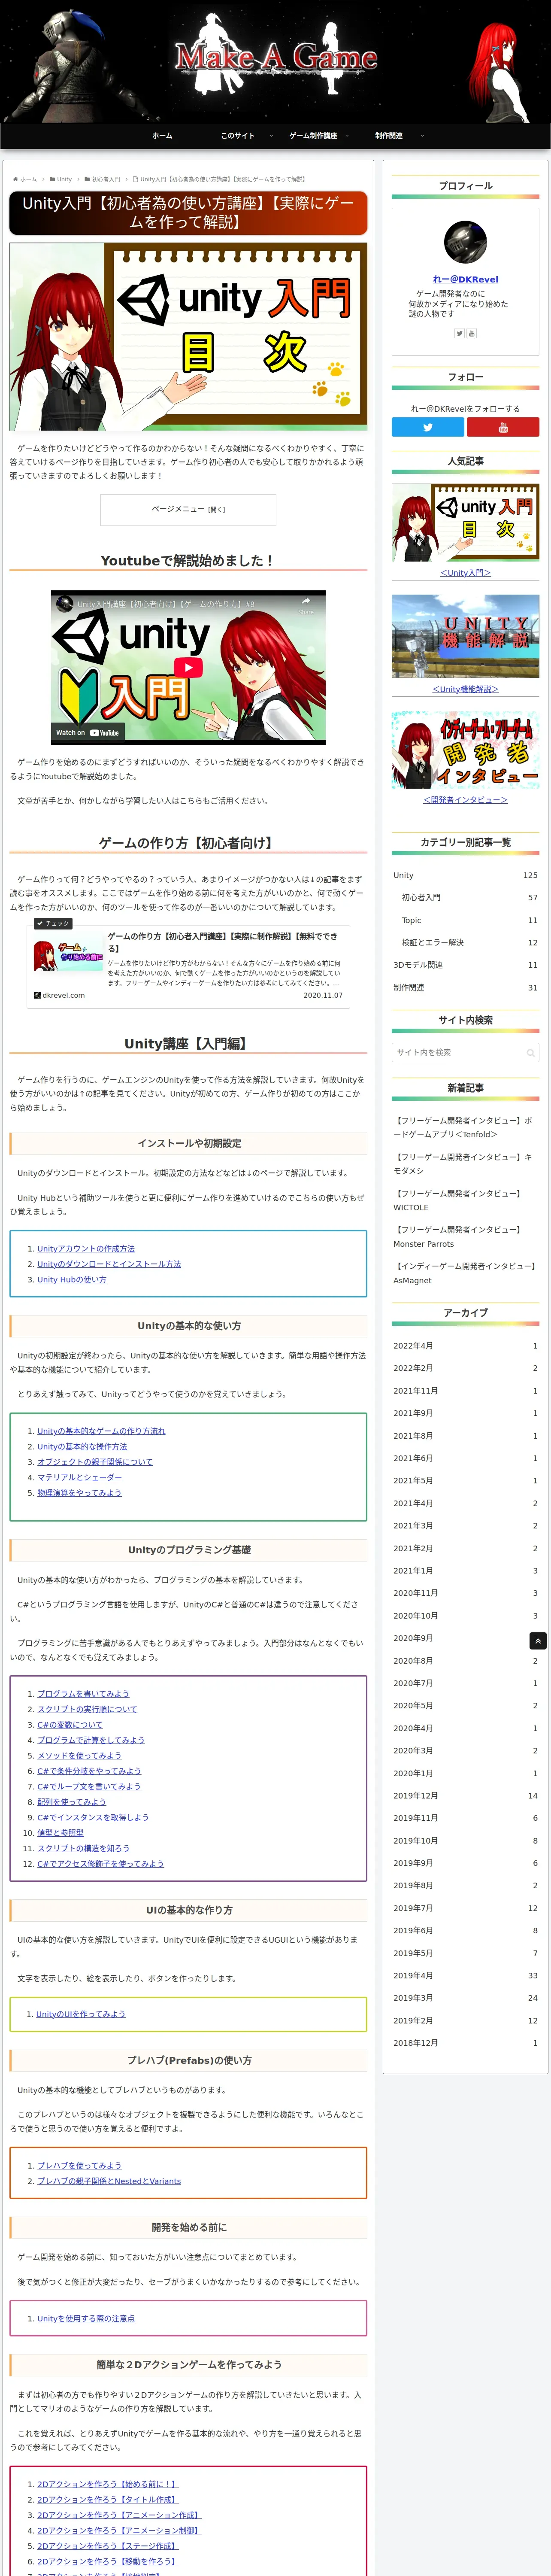Open the Tenfold interview recent post

(465, 1127)
